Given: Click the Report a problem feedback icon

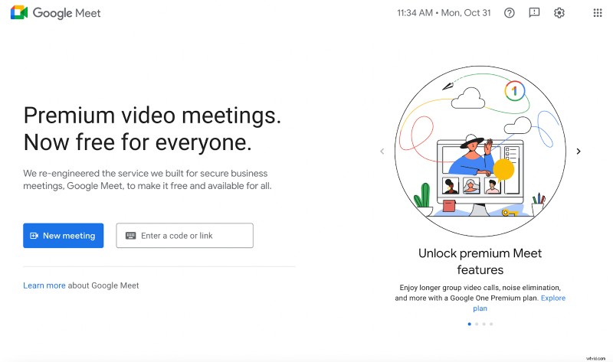Looking at the screenshot, I should point(534,13).
